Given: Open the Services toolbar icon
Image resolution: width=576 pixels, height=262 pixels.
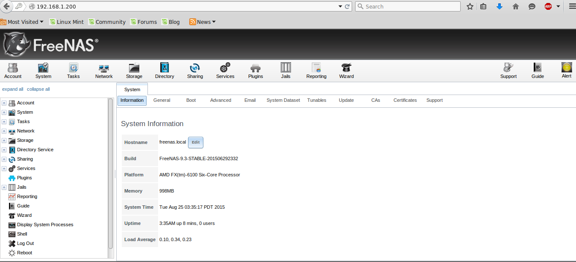Looking at the screenshot, I should (225, 71).
